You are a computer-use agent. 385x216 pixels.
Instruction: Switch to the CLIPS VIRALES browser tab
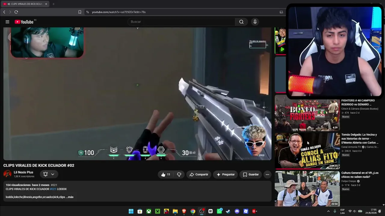tap(25, 4)
